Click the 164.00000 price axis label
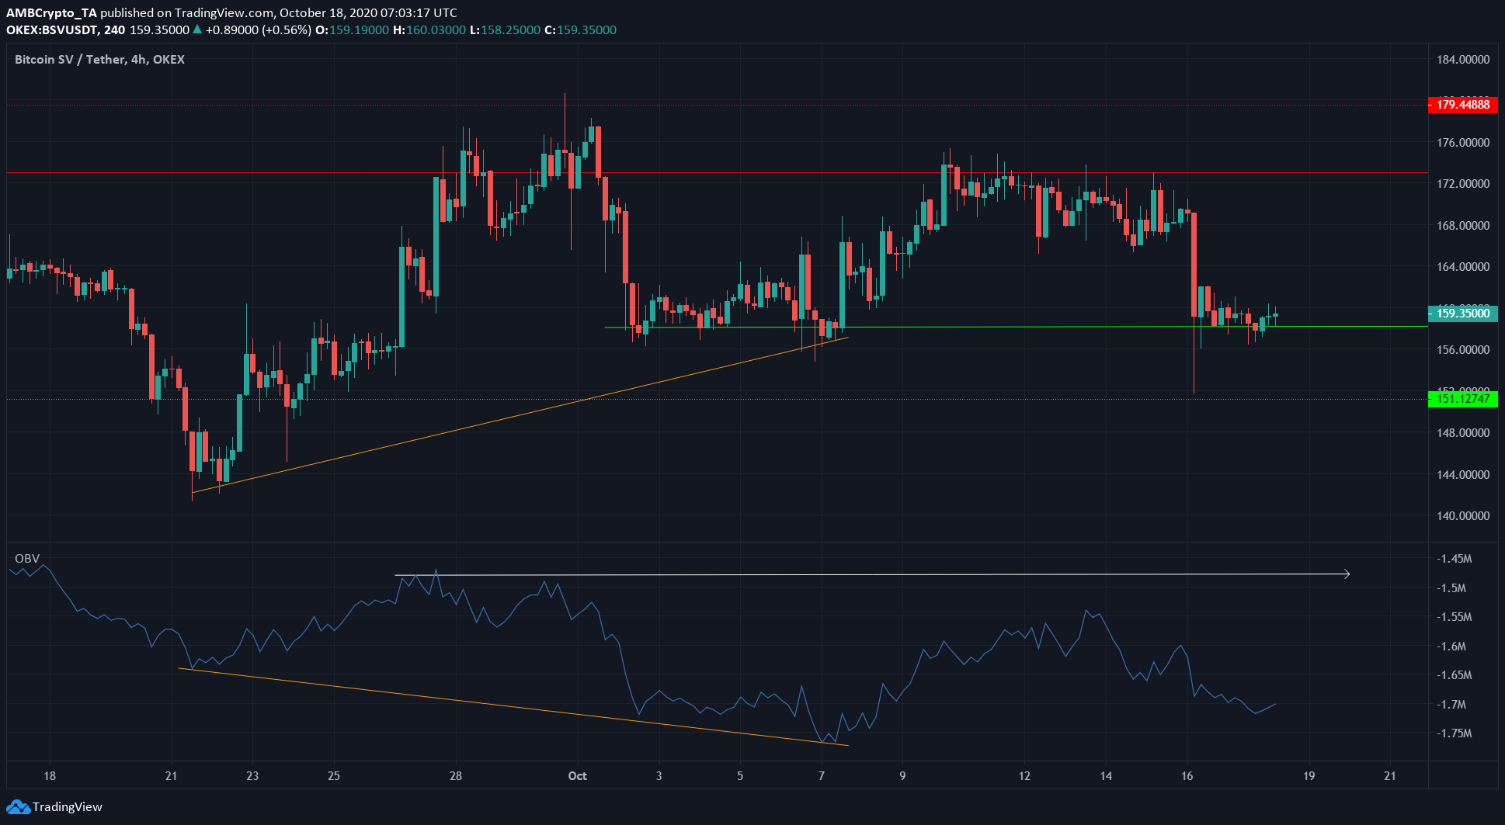 point(1463,267)
